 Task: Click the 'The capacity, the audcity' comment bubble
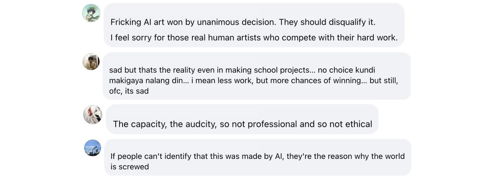242,119
